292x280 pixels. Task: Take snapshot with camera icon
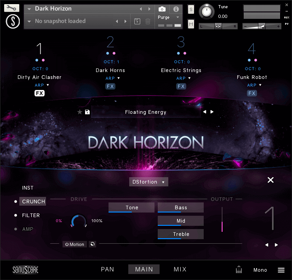pyautogui.click(x=162, y=9)
